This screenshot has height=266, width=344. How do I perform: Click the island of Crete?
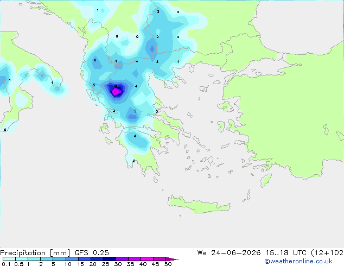click(199, 205)
